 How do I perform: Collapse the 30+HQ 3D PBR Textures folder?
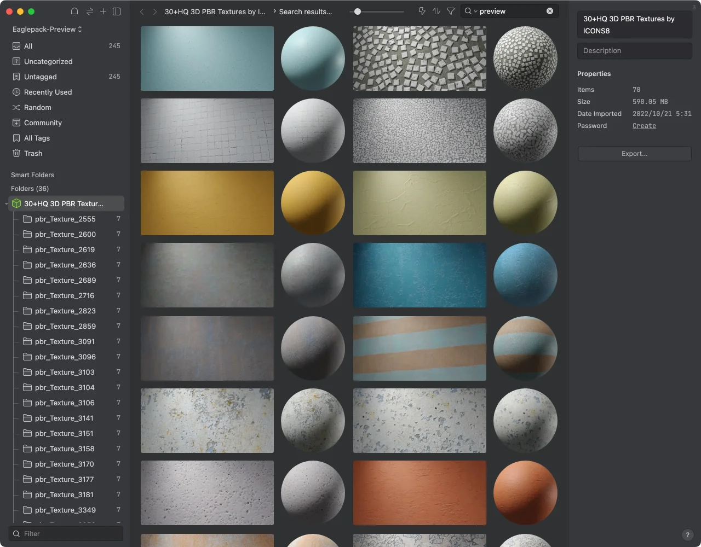click(x=6, y=204)
